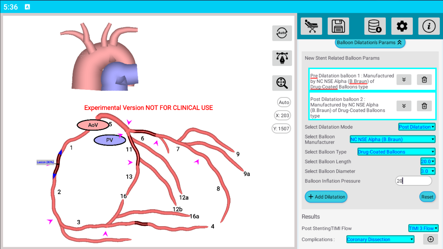
Task: Open the patient stretcher icon
Action: click(311, 26)
